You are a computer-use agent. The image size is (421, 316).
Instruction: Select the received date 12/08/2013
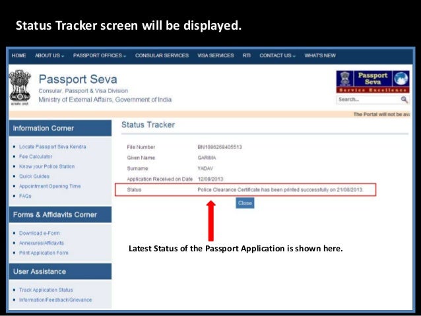coord(210,179)
